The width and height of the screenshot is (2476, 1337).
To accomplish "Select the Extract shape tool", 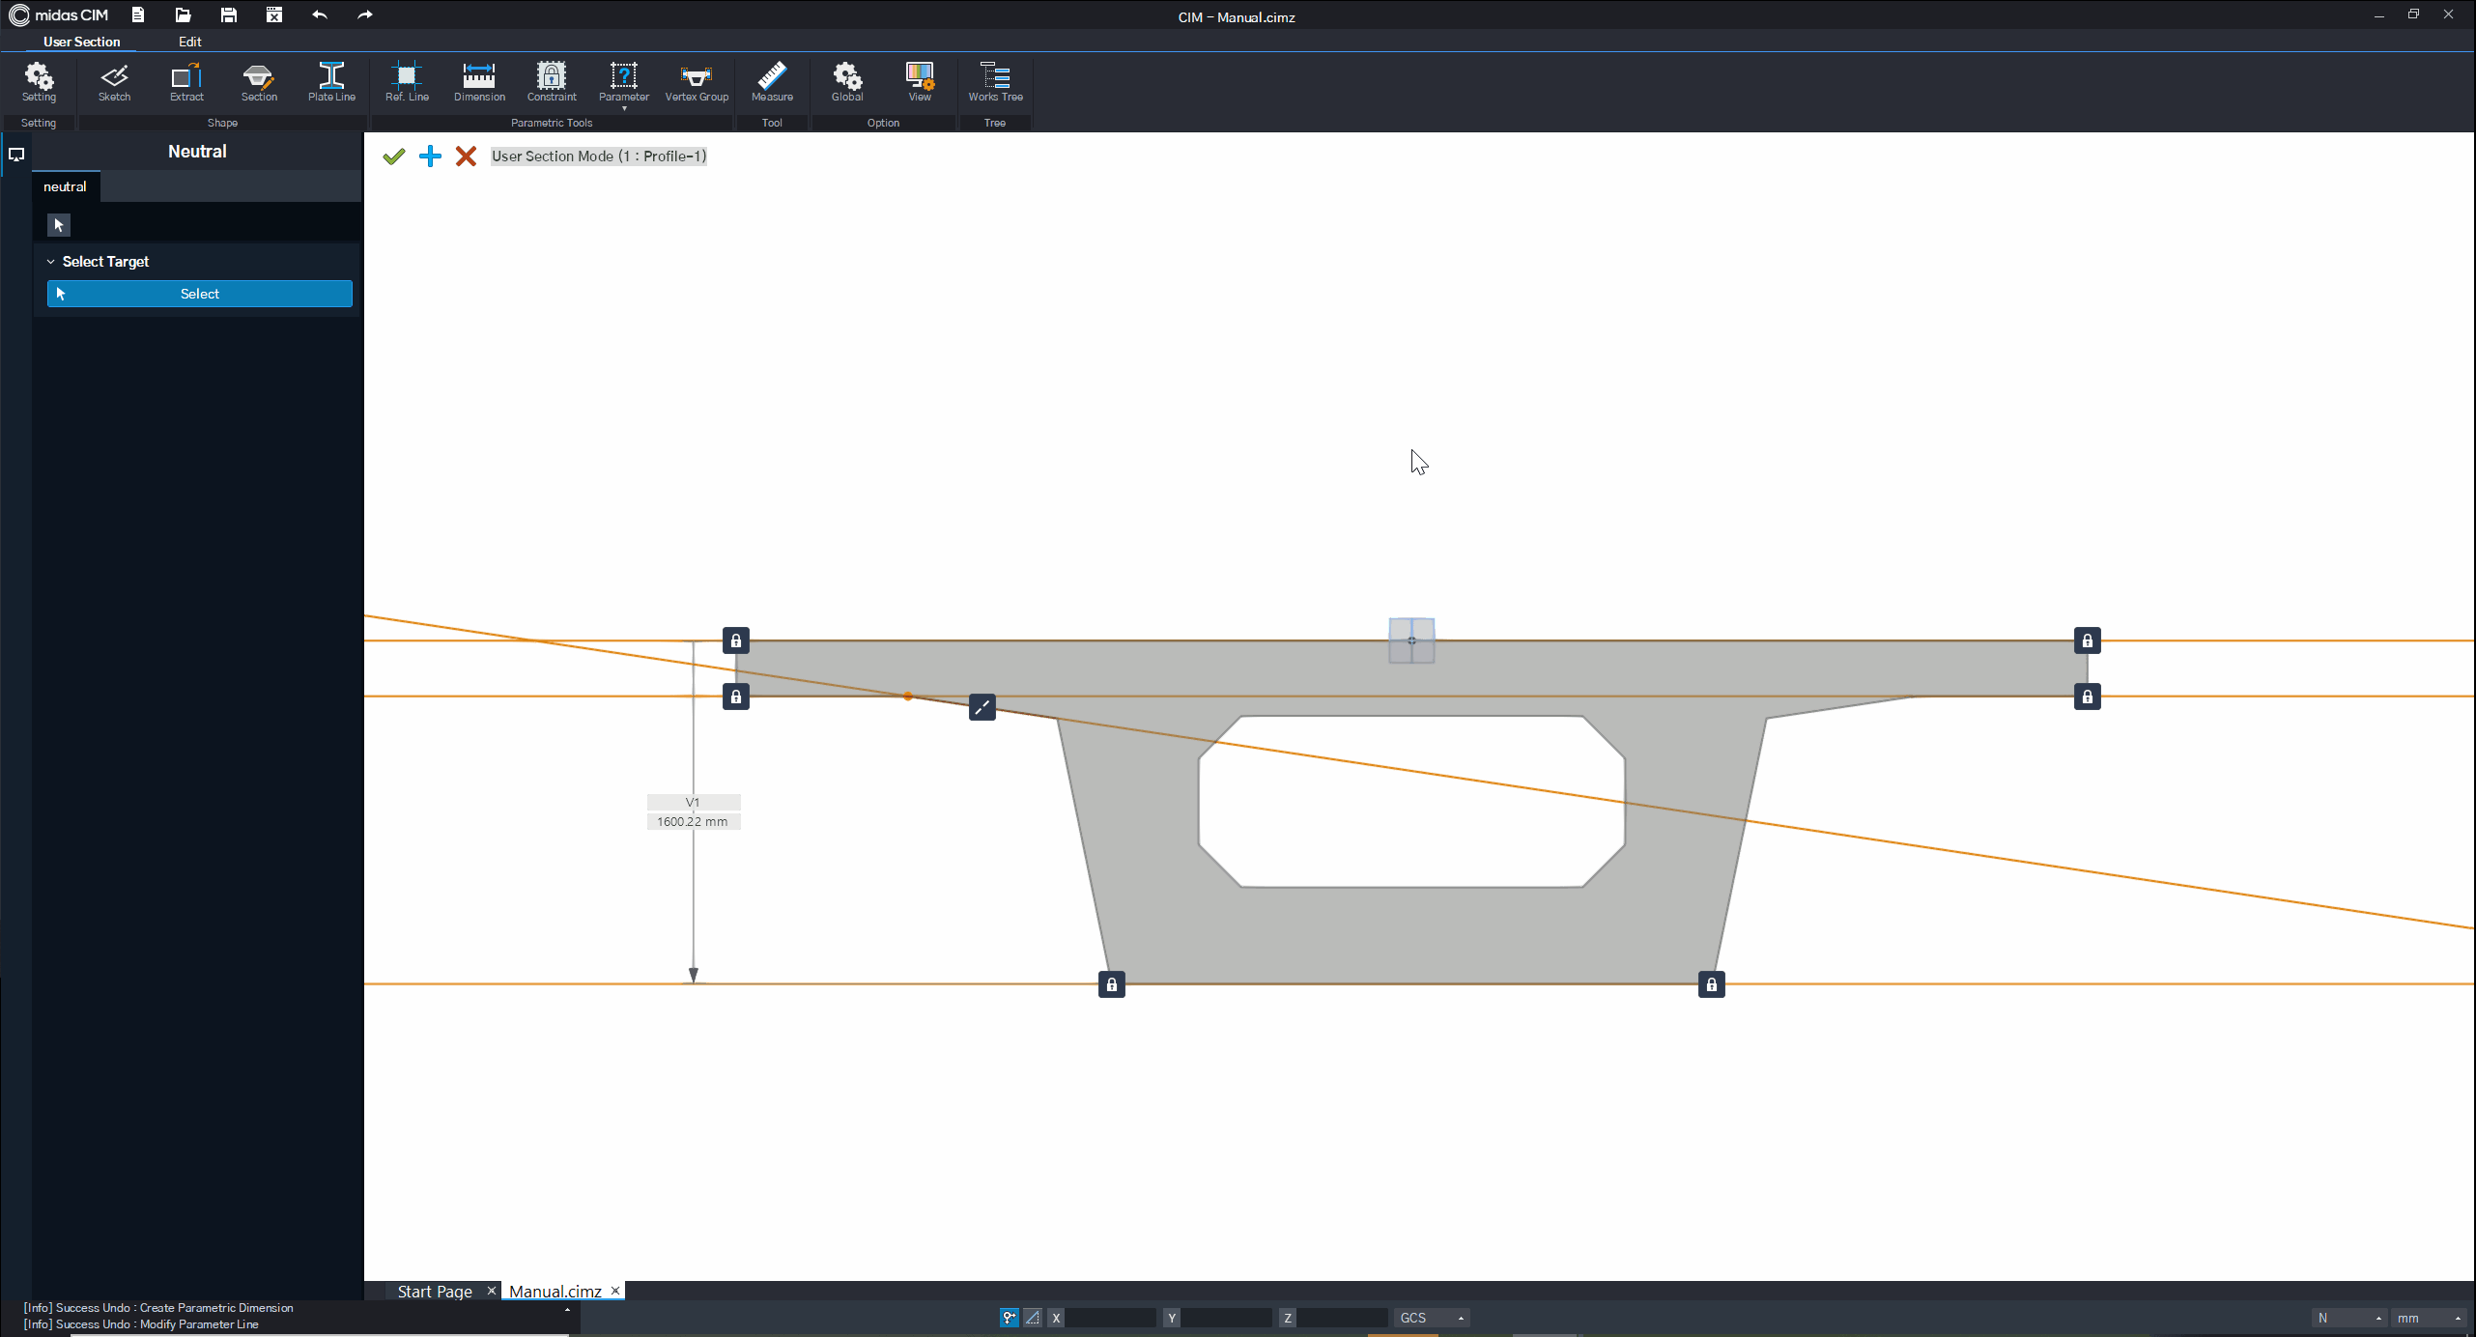I will 186,82.
